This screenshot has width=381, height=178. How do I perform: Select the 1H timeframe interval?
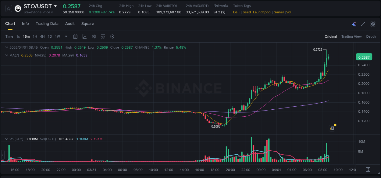click(35, 36)
